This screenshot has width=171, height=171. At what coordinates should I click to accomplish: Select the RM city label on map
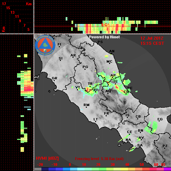tap(87, 105)
